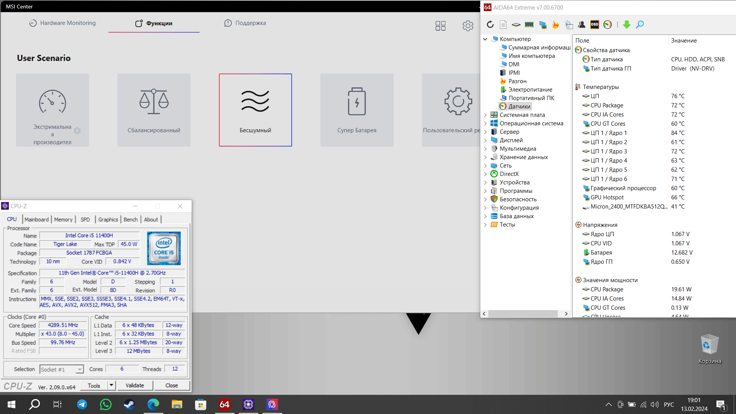This screenshot has height=414, width=736.
Task: Click the AIDA64 Refresh toolbar icon
Action: [490, 25]
